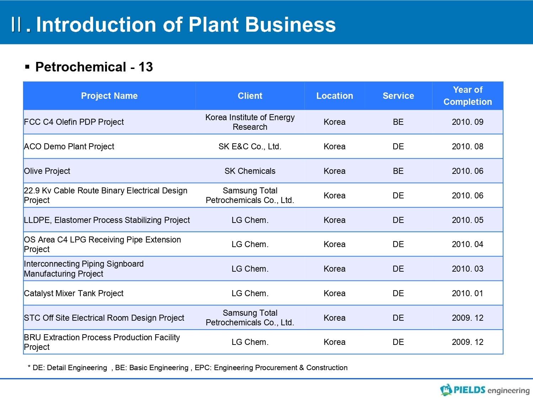533x400 pixels.
Task: Click the 'DE: Detail Engineering' footnote
Action: point(70,368)
